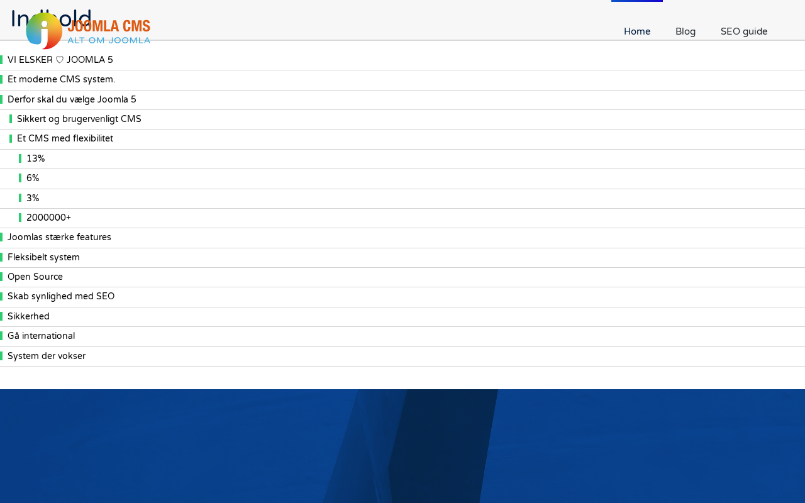Viewport: 805px width, 503px height.
Task: Open the SEO guide menu item
Action: click(744, 31)
